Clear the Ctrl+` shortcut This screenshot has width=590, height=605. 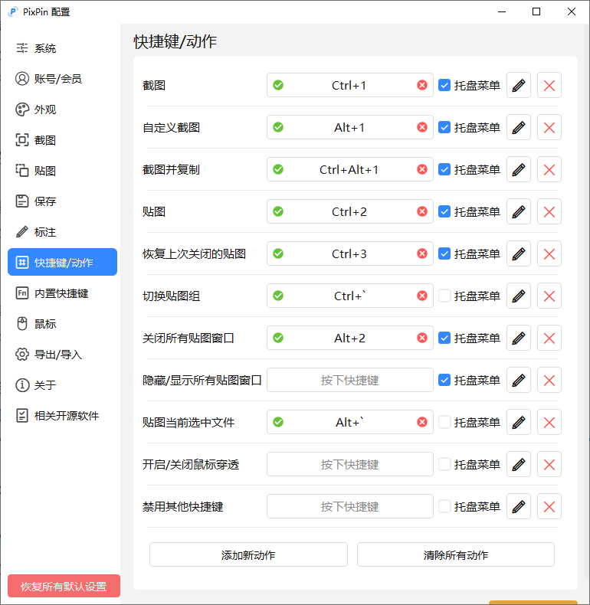422,296
